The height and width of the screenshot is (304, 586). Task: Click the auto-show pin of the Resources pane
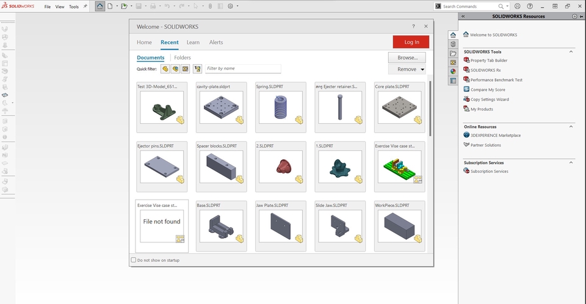pyautogui.click(x=582, y=16)
